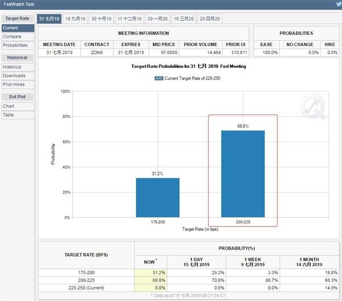Show the Dot Plot Table
This screenshot has width=342, height=301.
click(9, 115)
